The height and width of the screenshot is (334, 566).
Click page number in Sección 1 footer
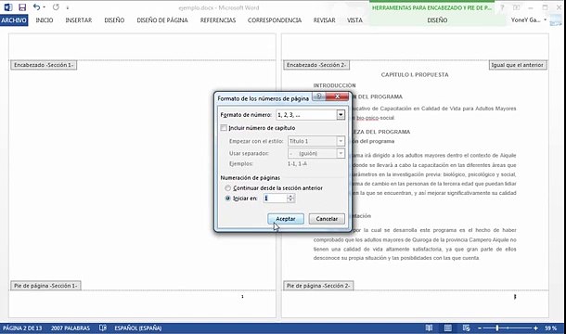click(242, 297)
